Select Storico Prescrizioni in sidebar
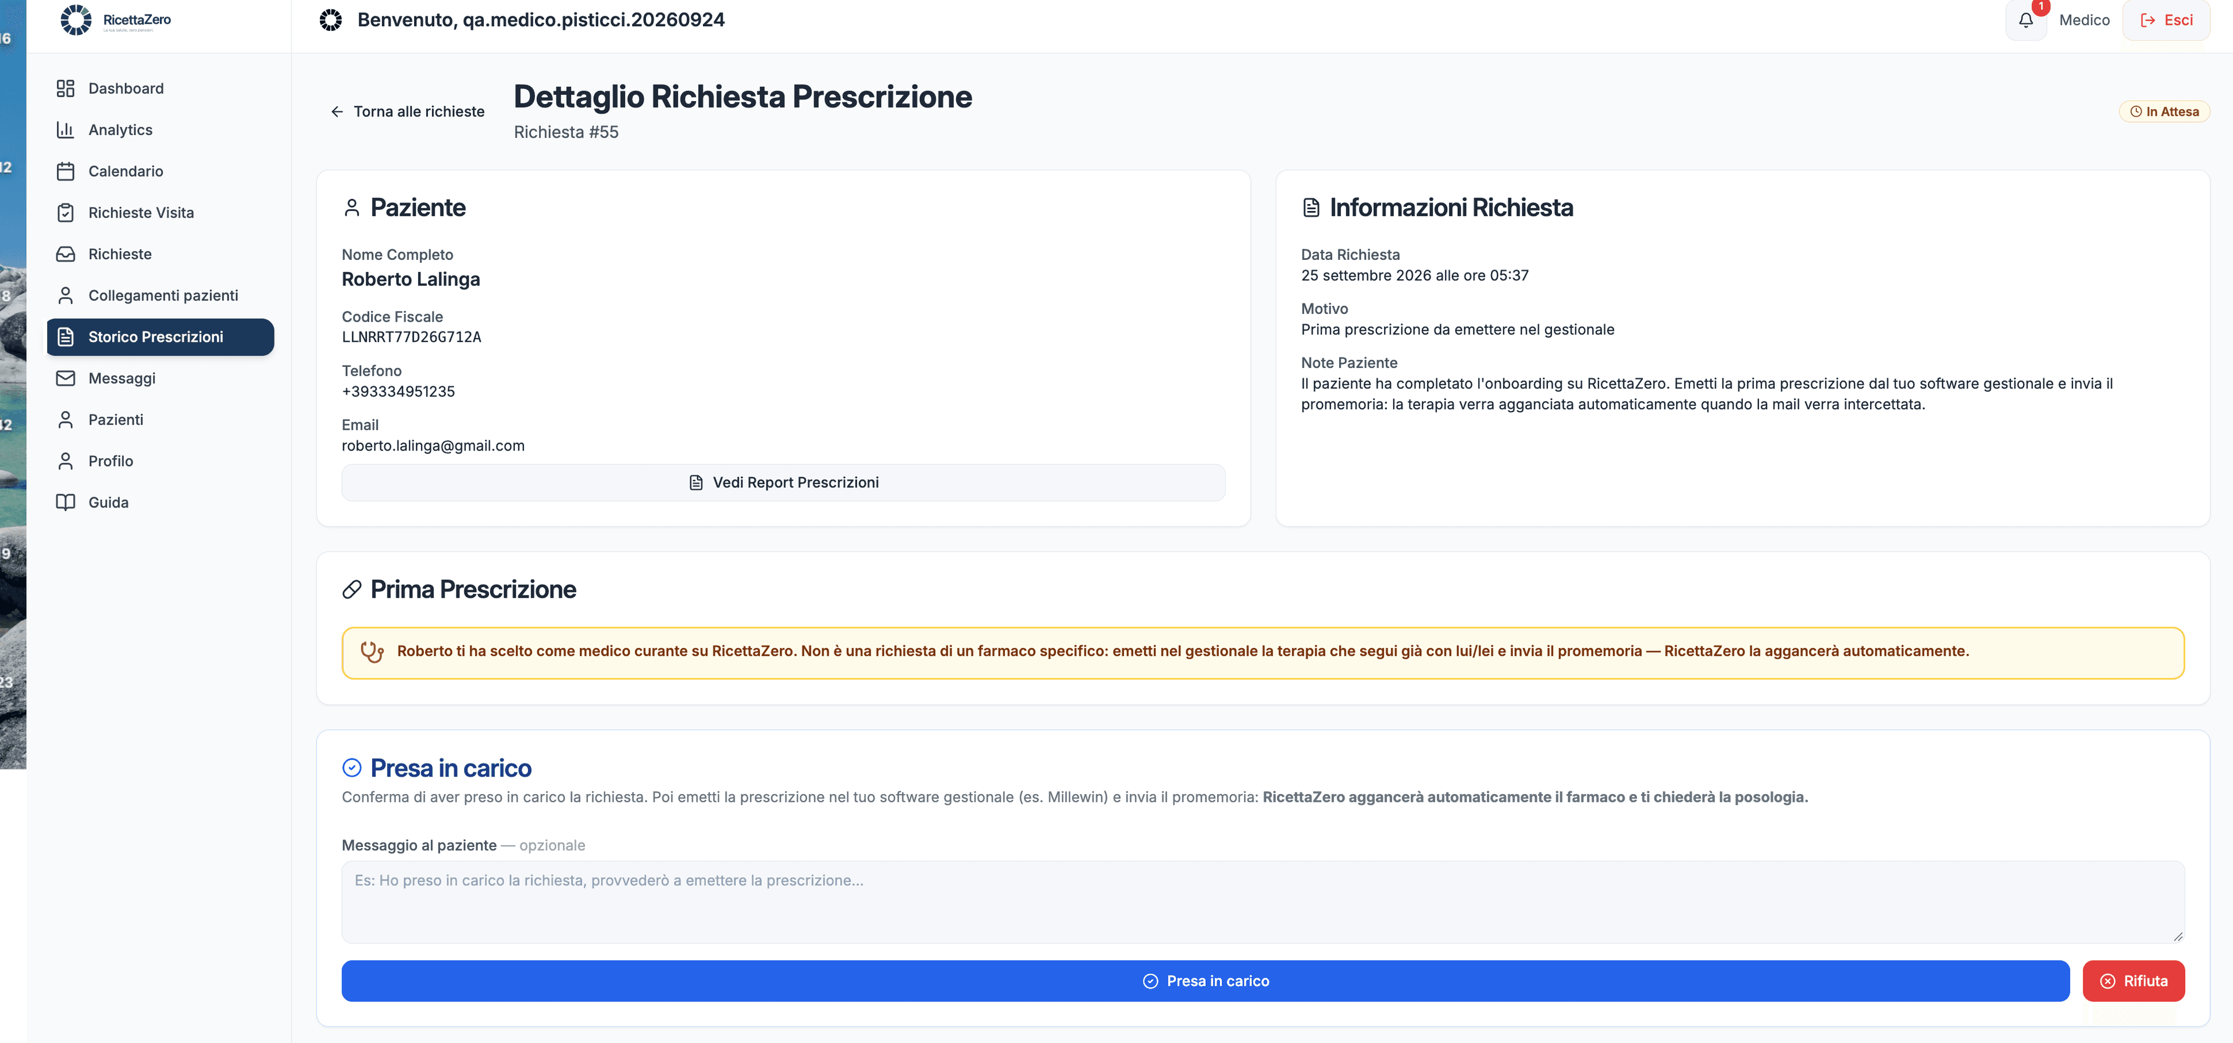Screen dimensions: 2233x1043 pos(160,337)
